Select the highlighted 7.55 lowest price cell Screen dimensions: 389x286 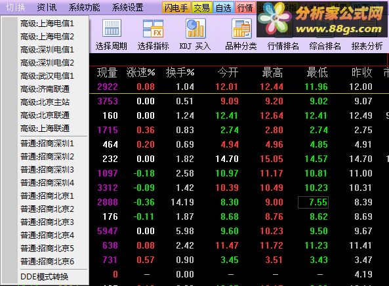(313, 202)
